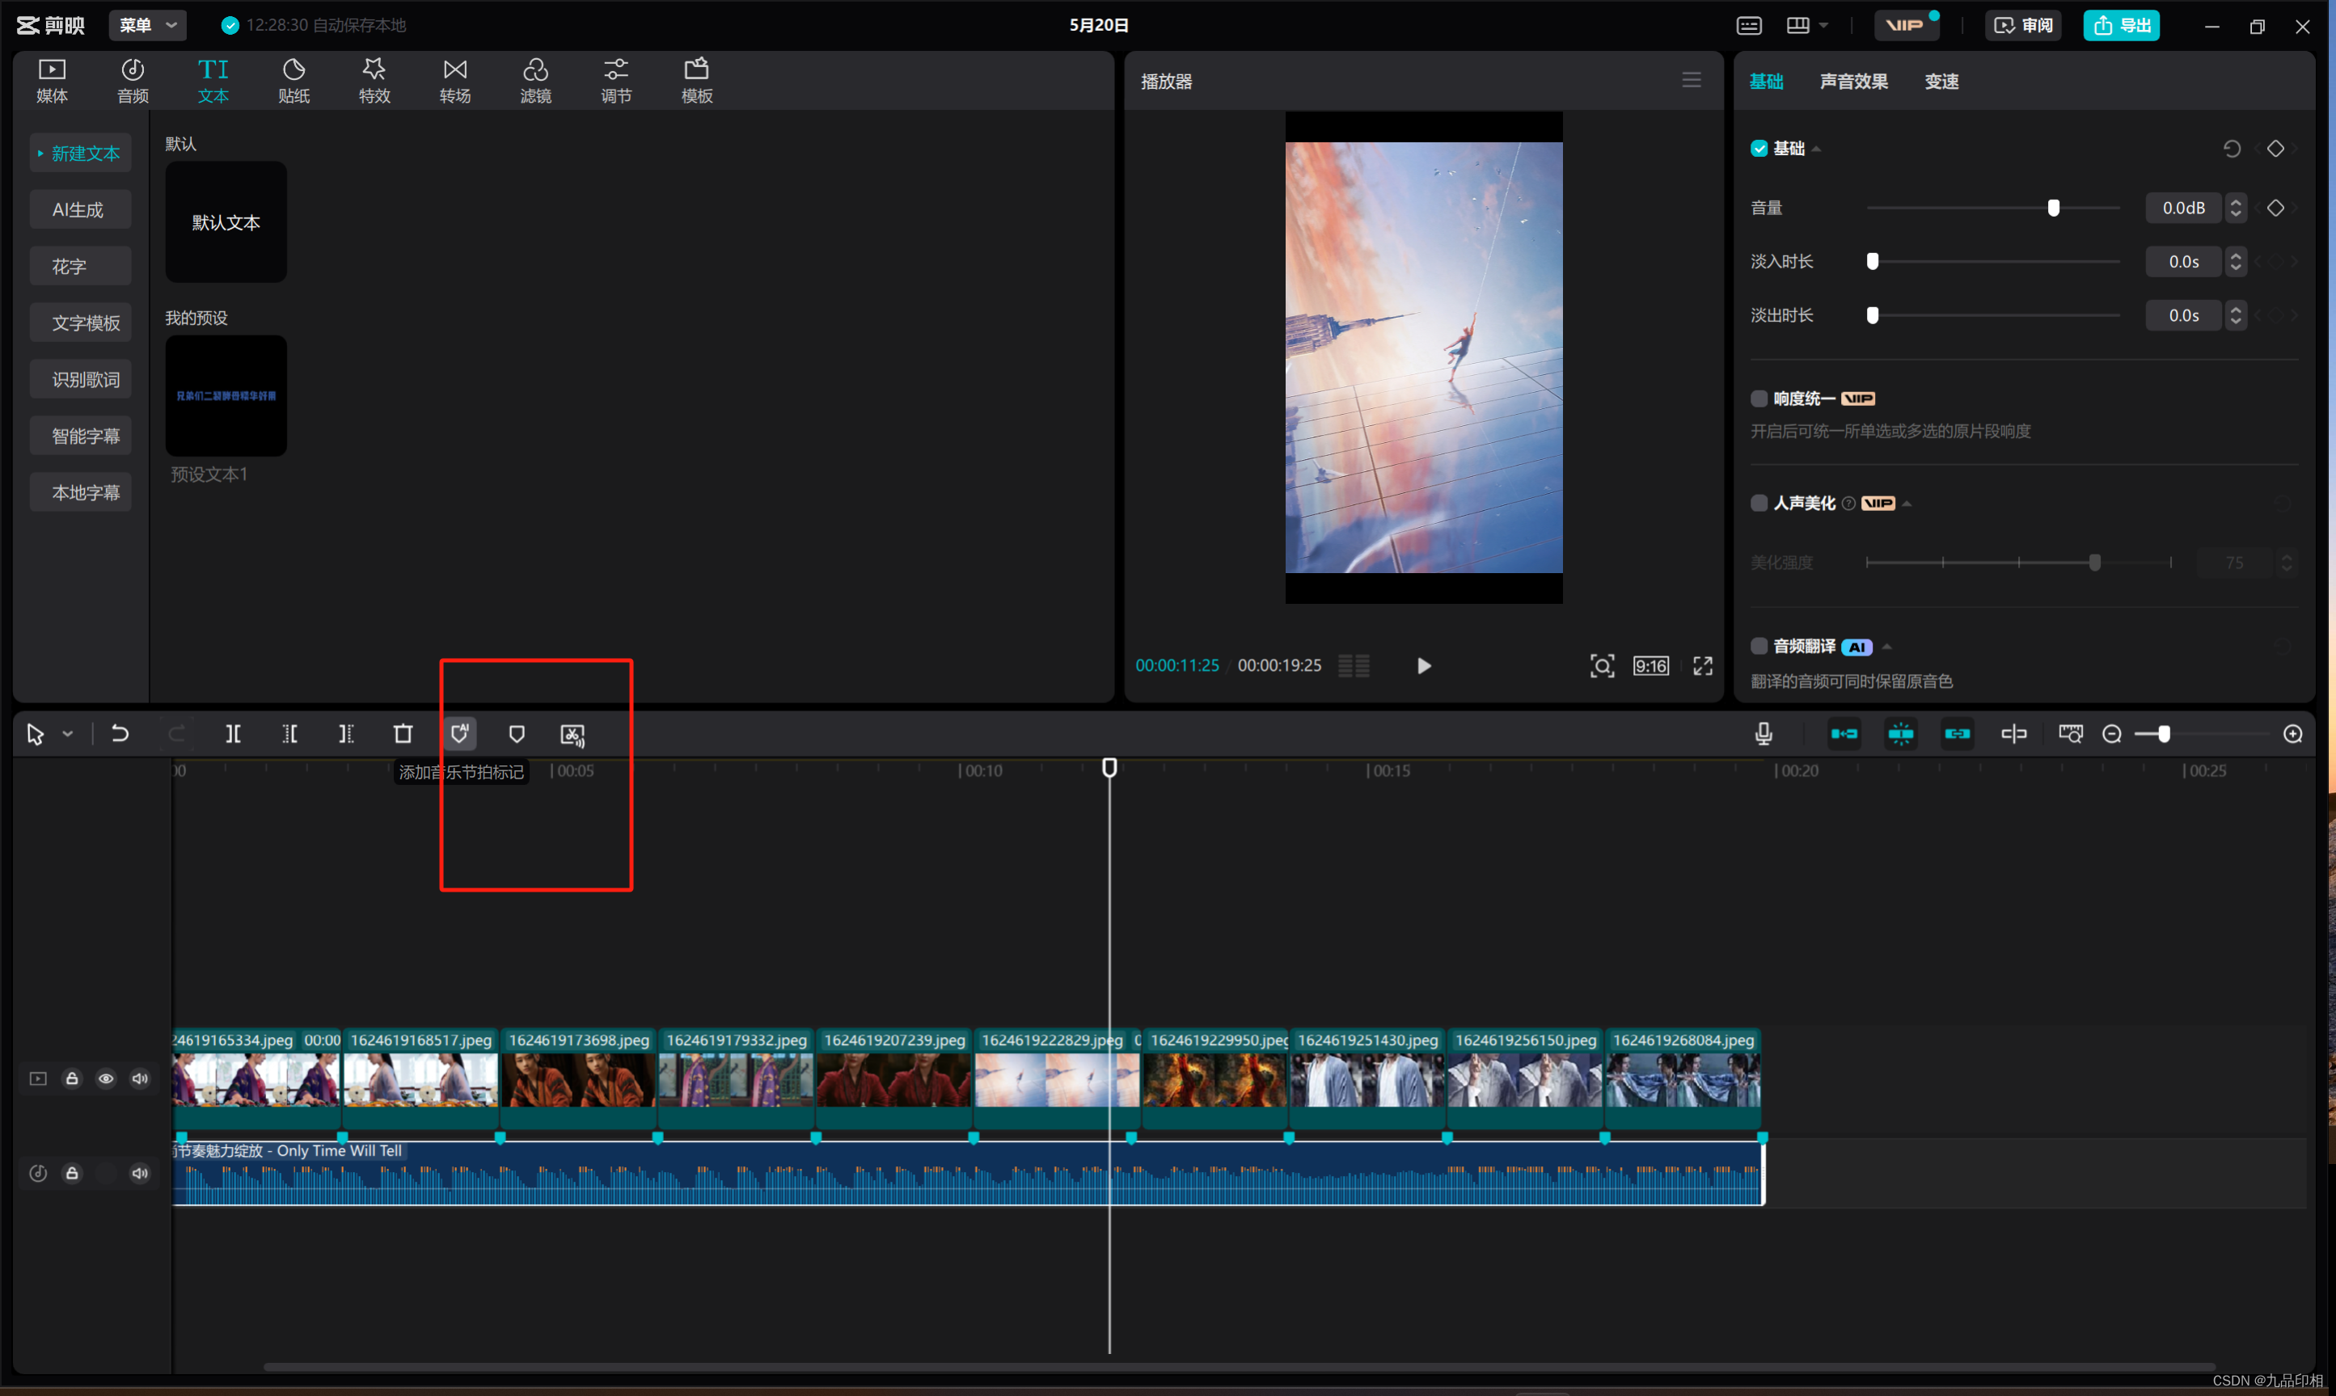This screenshot has height=1396, width=2336.
Task: Click the microphone record voiceover icon
Action: (1763, 734)
